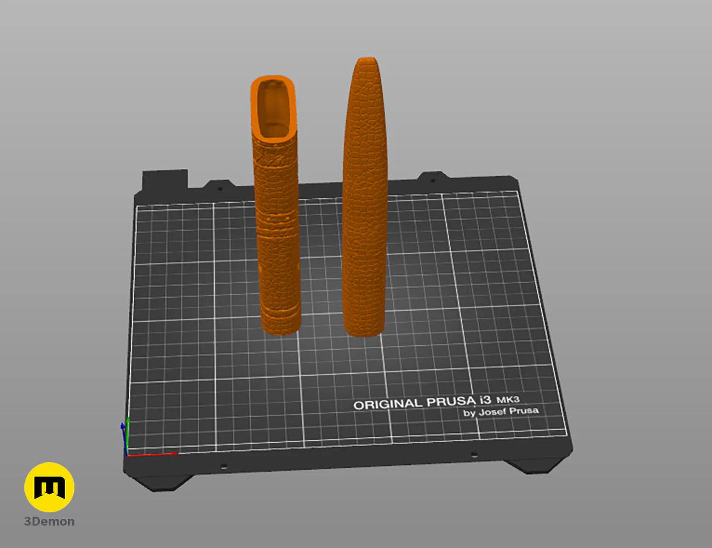Click the 3Demon text label
Image resolution: width=712 pixels, height=548 pixels.
[x=49, y=522]
